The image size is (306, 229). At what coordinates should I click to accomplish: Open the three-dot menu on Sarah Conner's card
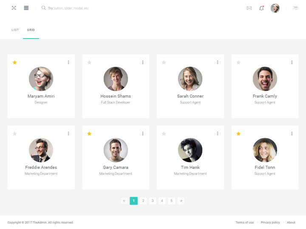217,62
